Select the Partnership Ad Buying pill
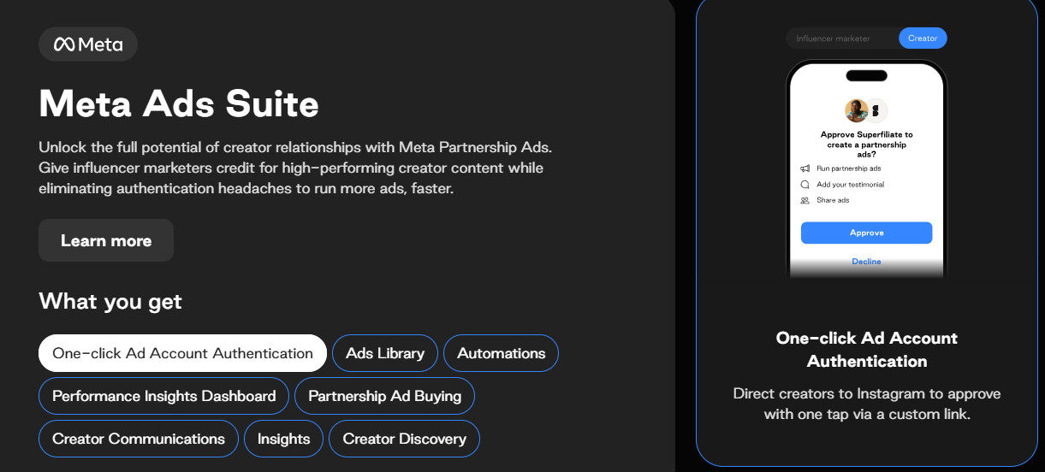Screen dimensions: 1045x472 click(x=384, y=396)
